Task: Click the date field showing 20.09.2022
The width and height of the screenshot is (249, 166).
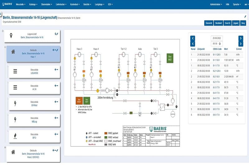Action: click(216, 38)
